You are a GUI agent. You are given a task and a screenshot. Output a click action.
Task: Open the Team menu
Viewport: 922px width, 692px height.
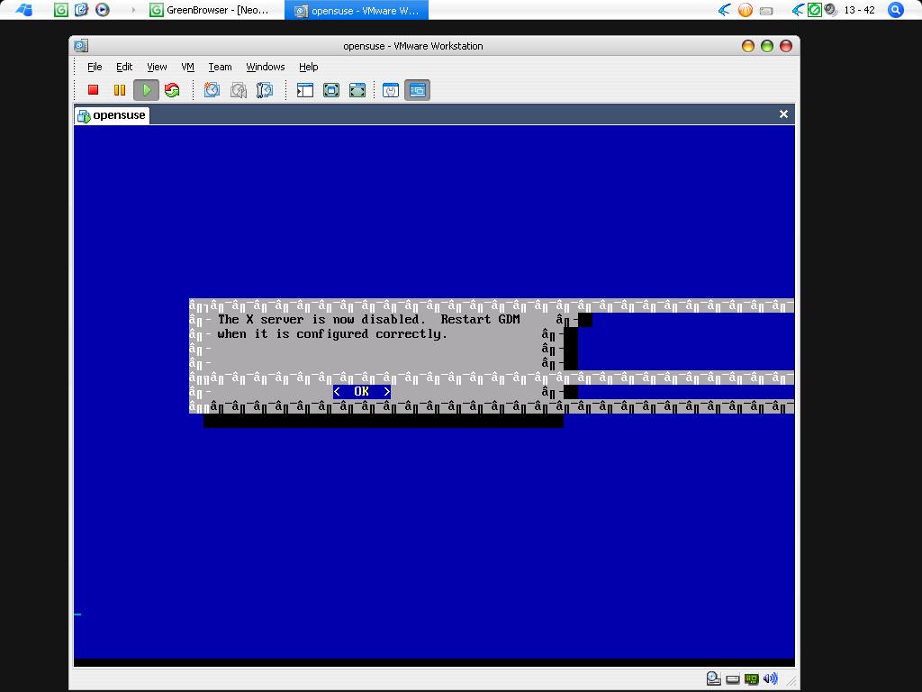(x=220, y=67)
